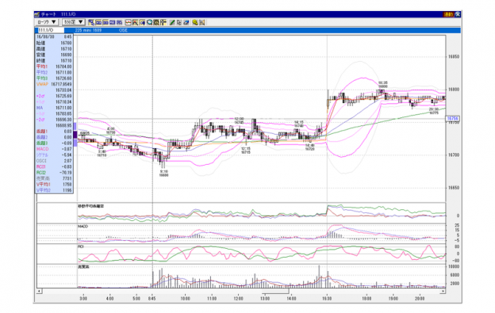The height and width of the screenshot is (313, 495).
Task: Click the last toolbar icon beside key
Action: 202,22
